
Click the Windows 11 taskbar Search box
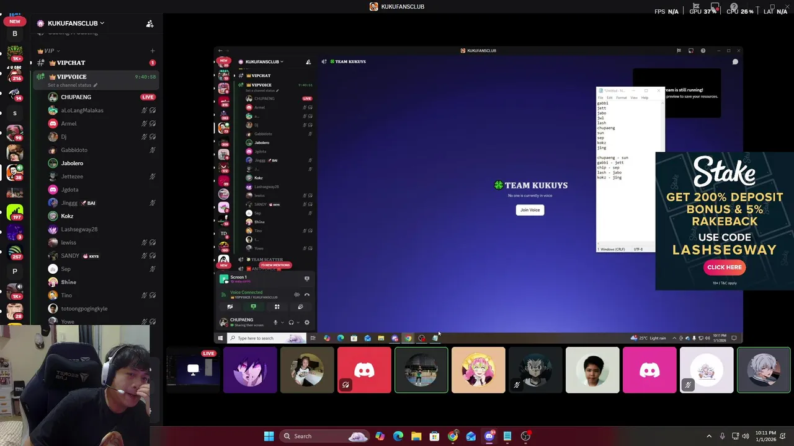click(326, 436)
